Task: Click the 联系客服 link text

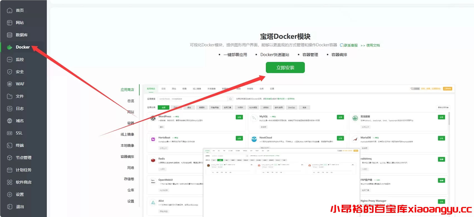Action: coord(351,45)
